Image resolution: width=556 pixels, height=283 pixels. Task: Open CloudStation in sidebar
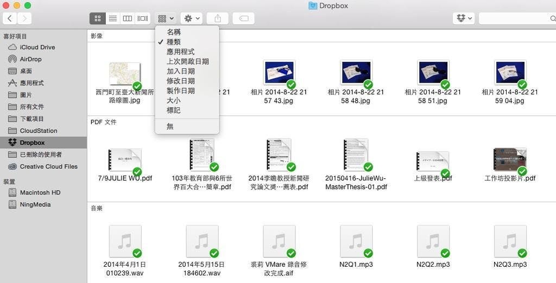43,130
